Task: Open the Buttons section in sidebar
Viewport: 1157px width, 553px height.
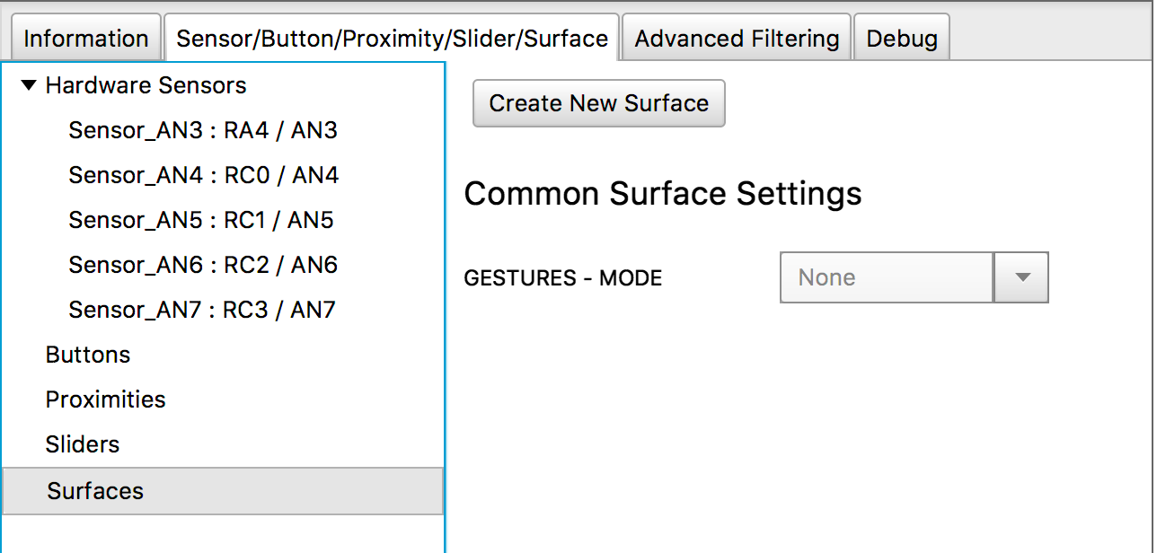Action: (87, 355)
